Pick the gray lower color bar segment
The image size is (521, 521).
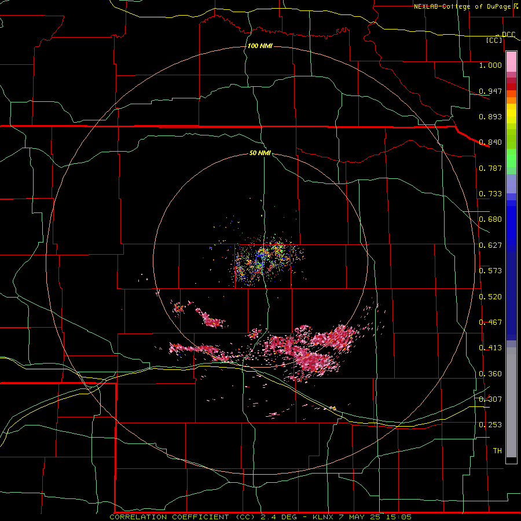tap(511, 402)
